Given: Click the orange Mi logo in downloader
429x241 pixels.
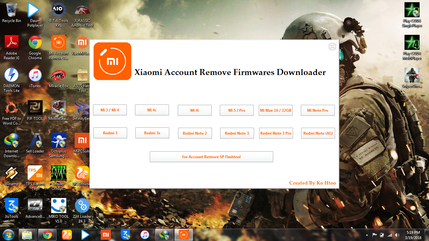Looking at the screenshot, I should click(x=112, y=61).
